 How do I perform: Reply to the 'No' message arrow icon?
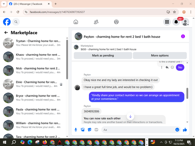(x=167, y=67)
